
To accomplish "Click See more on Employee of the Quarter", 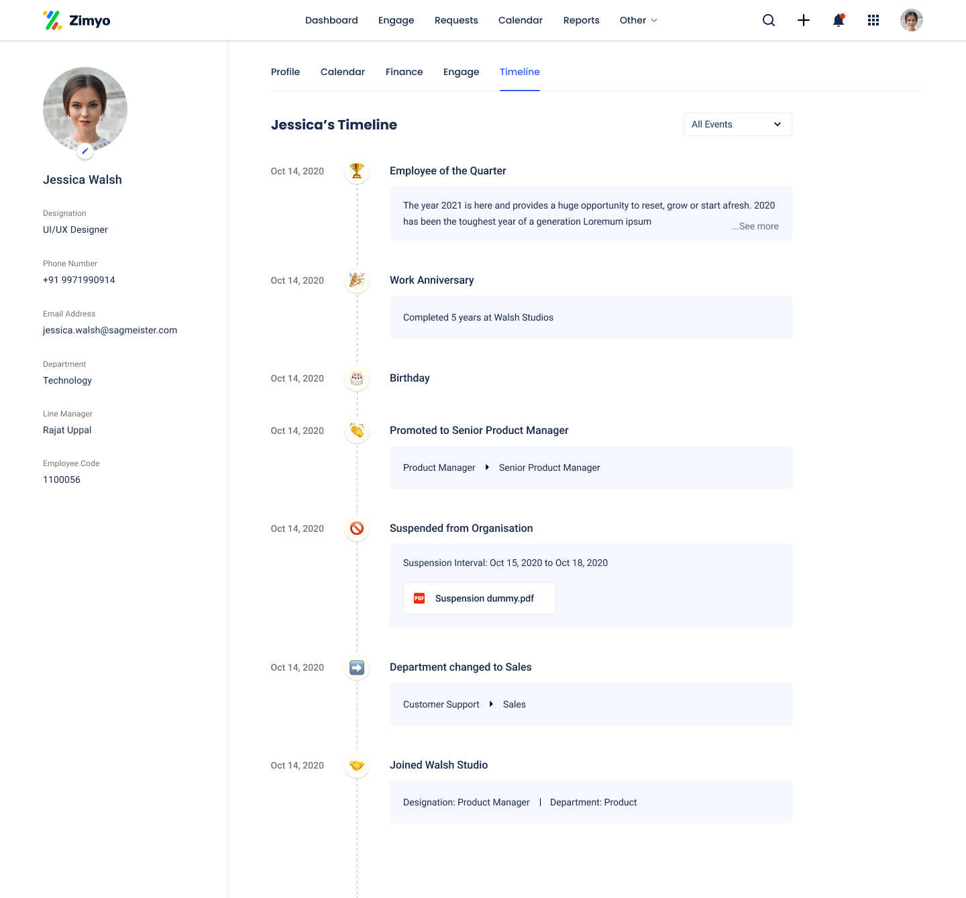I will point(755,226).
